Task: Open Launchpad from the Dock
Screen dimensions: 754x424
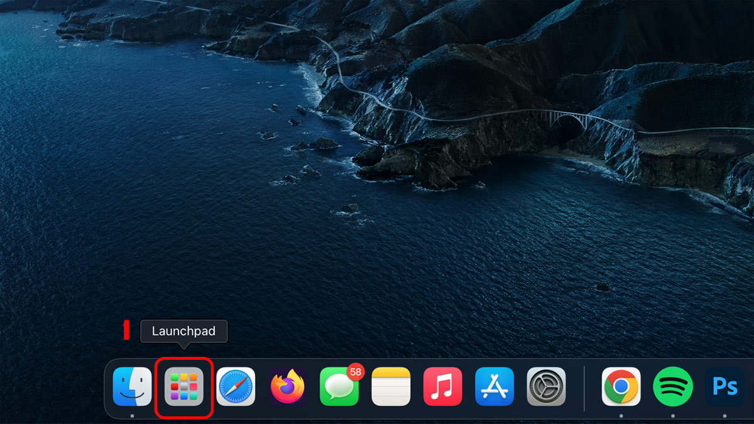Action: click(x=183, y=387)
